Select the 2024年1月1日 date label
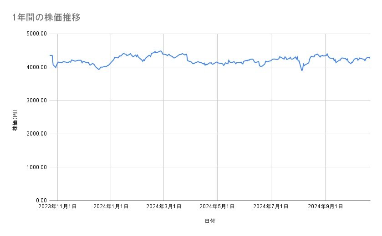 tap(111, 207)
